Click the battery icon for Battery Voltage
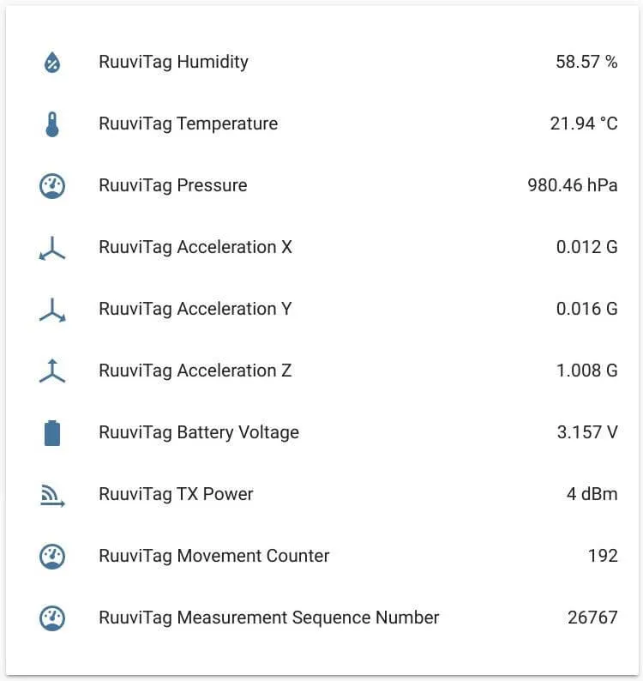643x681 pixels. point(52,432)
